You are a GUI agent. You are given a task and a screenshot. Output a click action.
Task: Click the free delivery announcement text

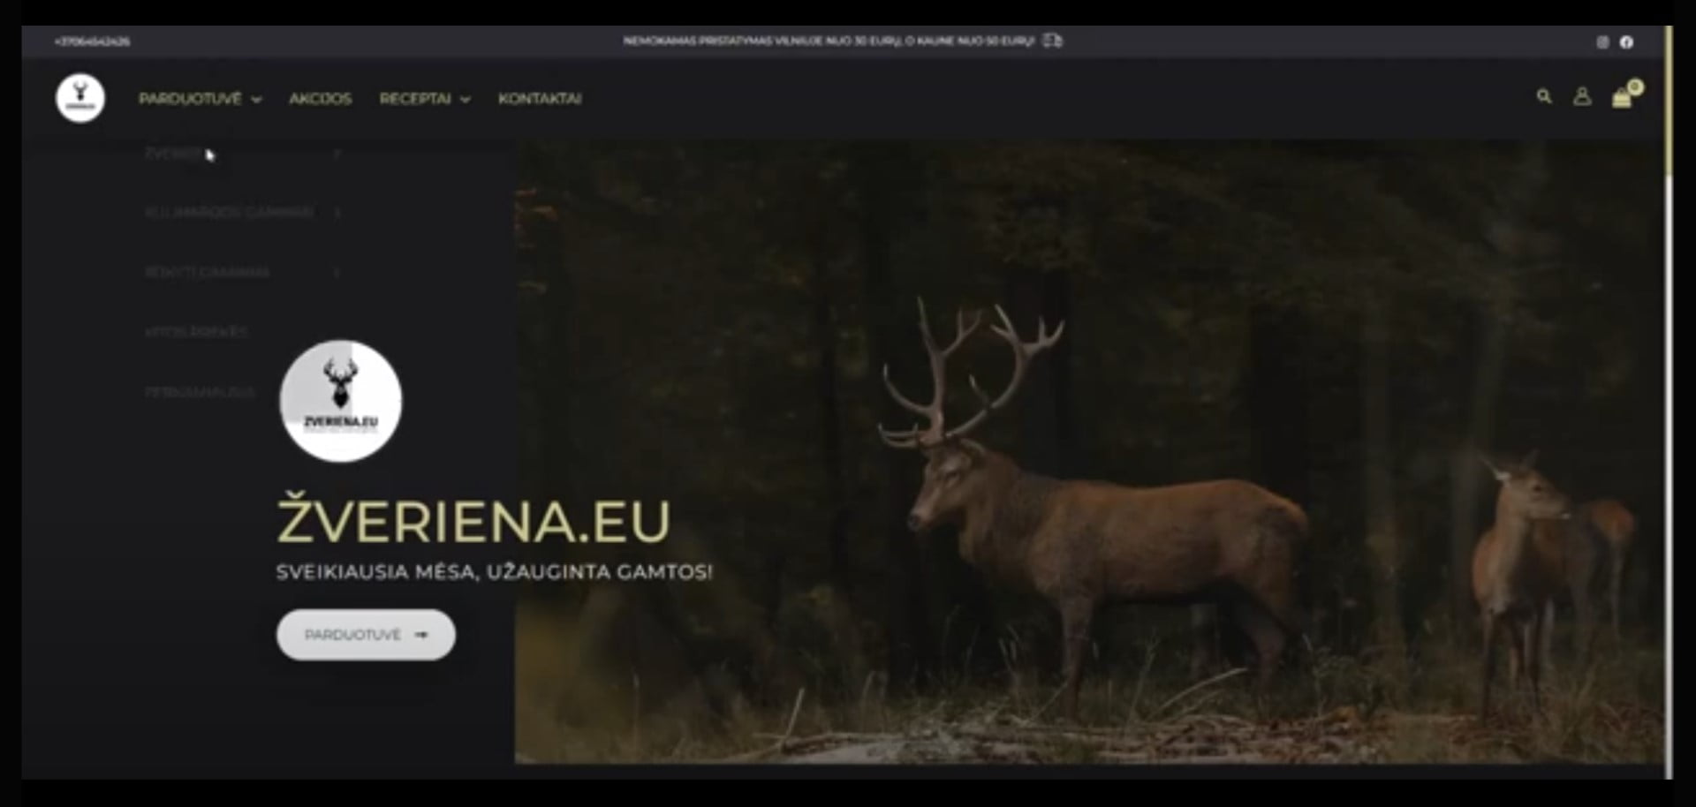pos(829,41)
